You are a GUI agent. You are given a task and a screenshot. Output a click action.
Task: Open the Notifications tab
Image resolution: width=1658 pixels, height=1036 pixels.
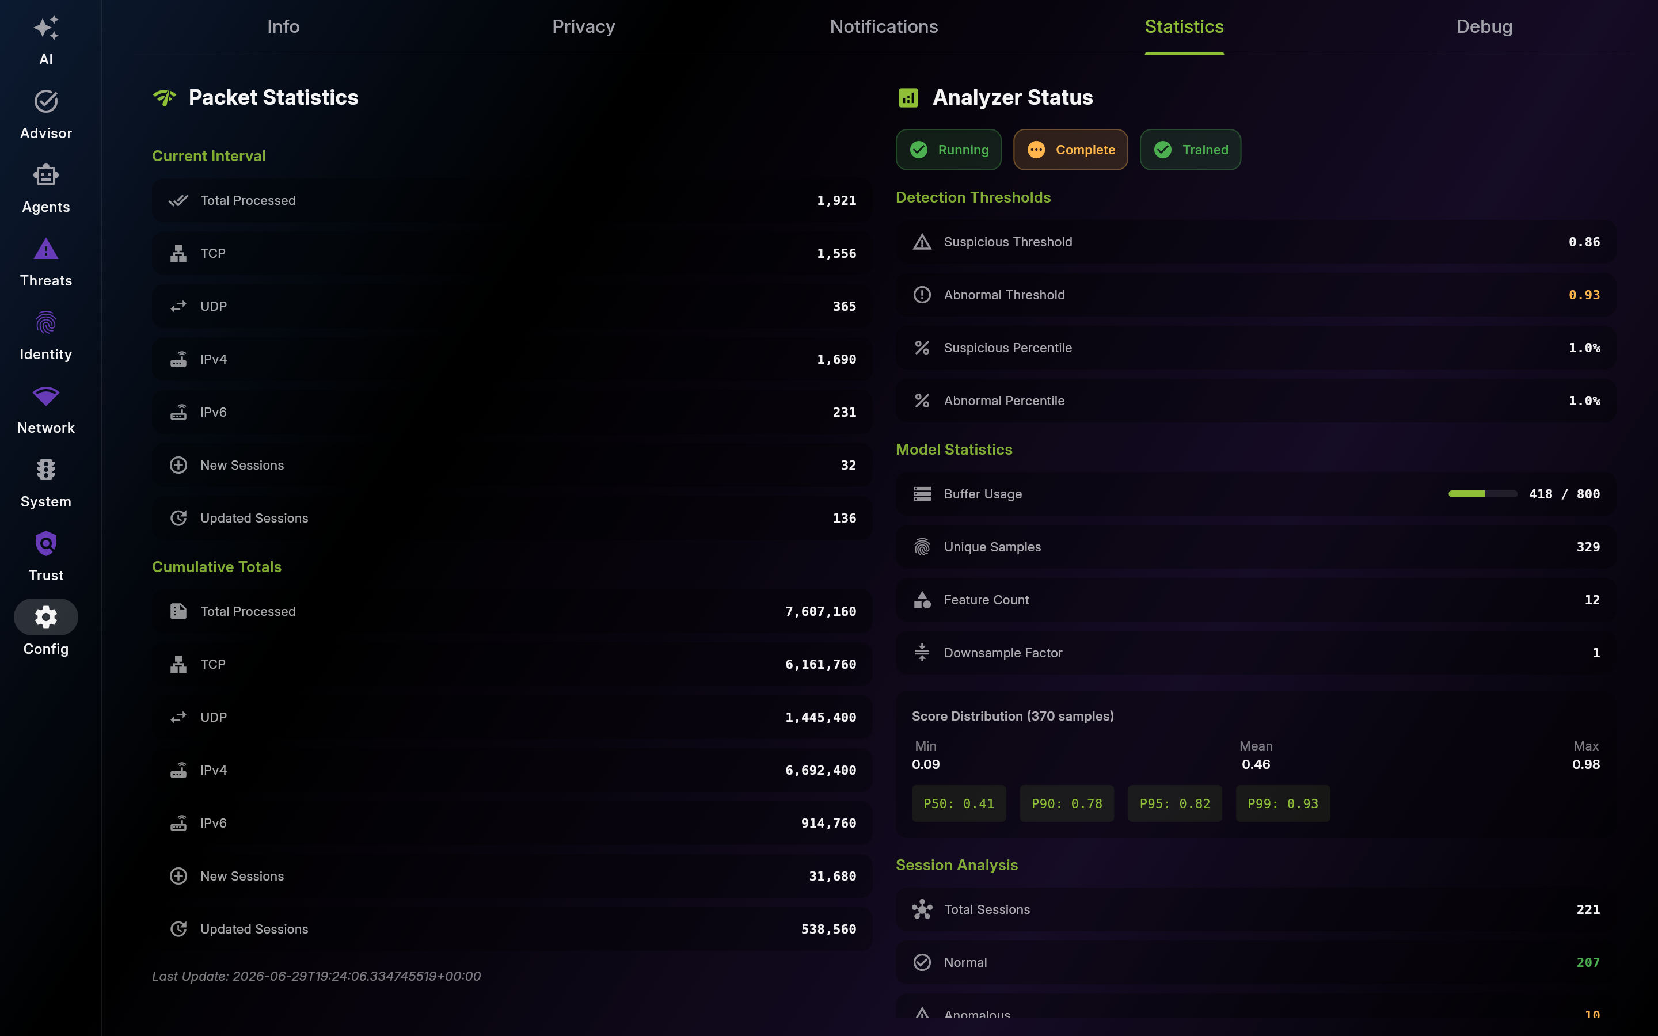[884, 26]
